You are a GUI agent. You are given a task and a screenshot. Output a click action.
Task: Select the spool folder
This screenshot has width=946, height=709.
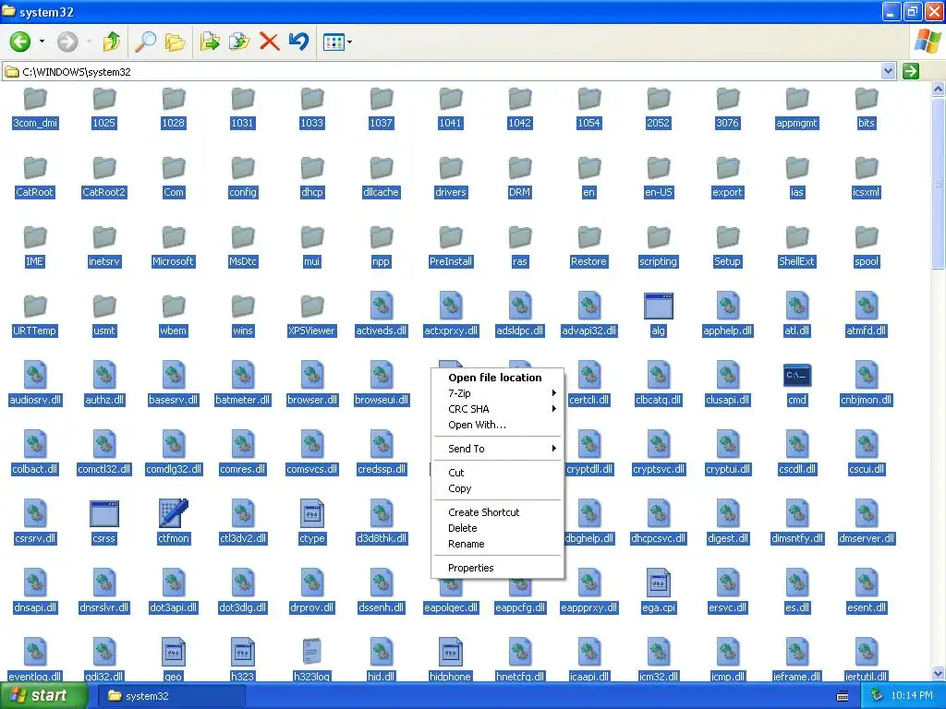[x=867, y=236]
